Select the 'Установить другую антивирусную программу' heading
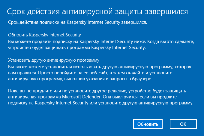This screenshot has width=204, height=136. coord(54,60)
